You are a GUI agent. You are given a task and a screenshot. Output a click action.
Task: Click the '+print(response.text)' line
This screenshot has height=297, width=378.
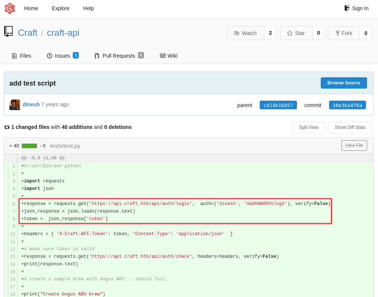(50, 264)
